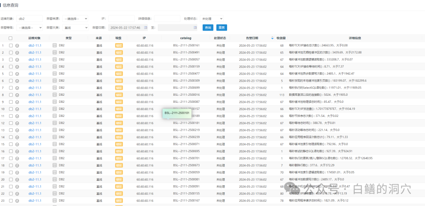Click DB2 type icon in row 9
425x206 pixels.
pos(54,102)
